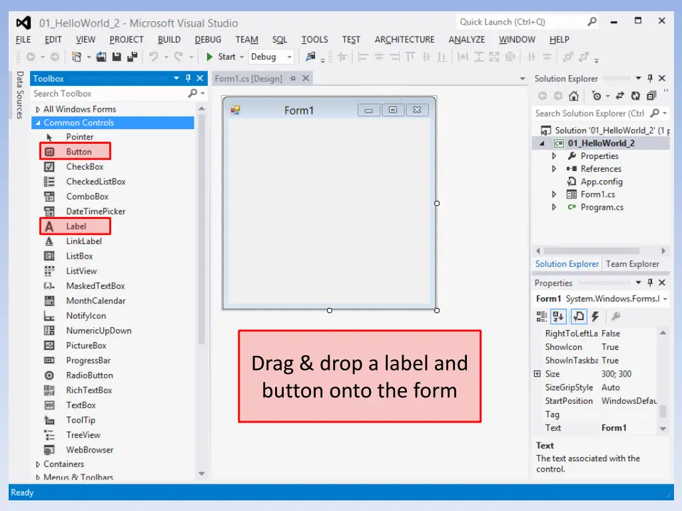Open the BUILD menu
The image size is (682, 511).
coord(169,39)
